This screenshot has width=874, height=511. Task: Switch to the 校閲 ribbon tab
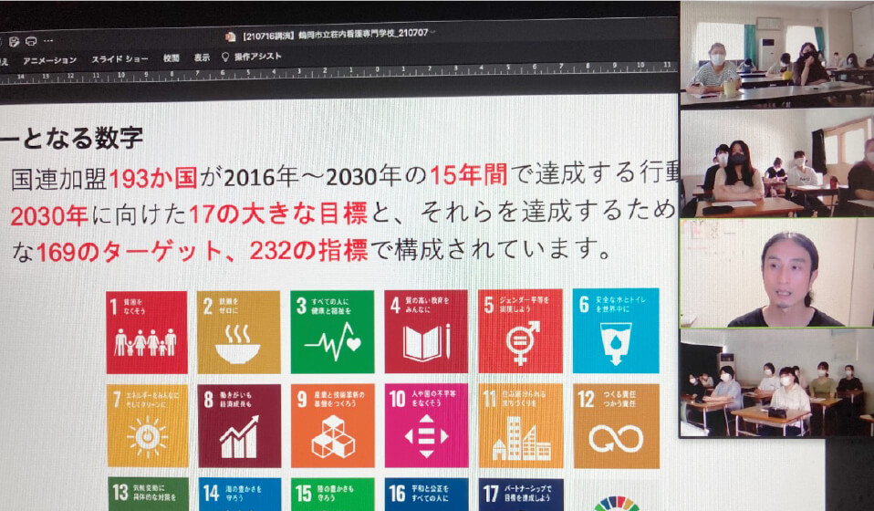(x=171, y=57)
